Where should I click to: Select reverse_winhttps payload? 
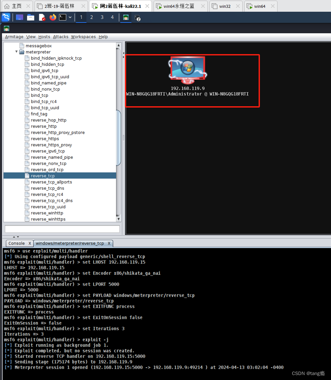click(x=48, y=219)
